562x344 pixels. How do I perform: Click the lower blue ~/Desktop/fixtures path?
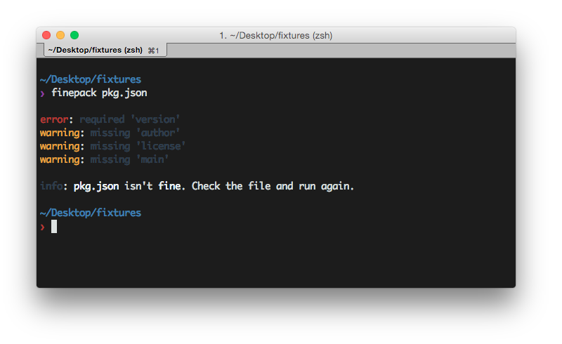click(90, 213)
